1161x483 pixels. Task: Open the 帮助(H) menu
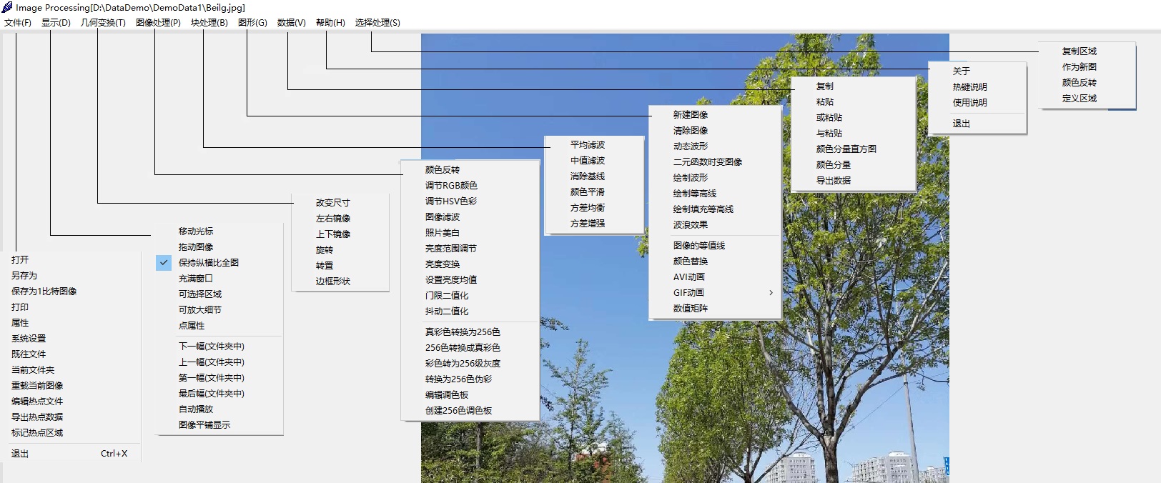pyautogui.click(x=330, y=22)
